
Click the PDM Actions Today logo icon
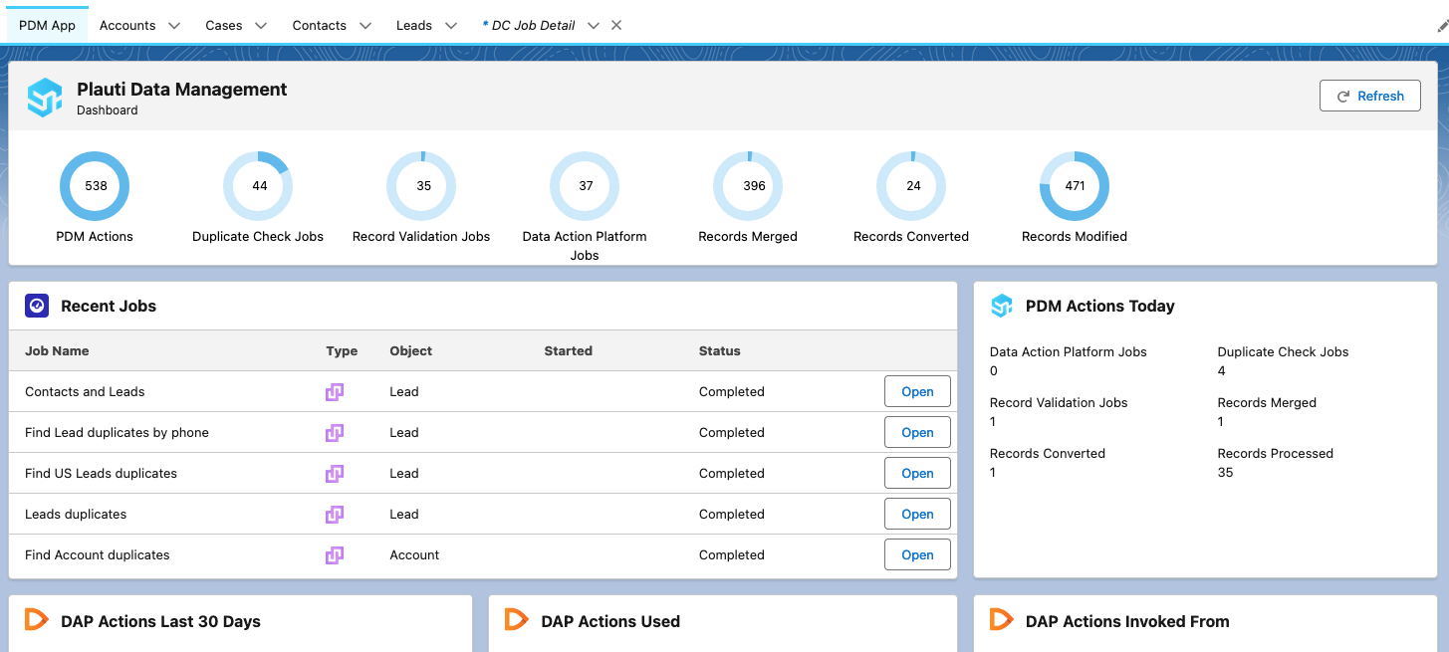pos(1002,306)
